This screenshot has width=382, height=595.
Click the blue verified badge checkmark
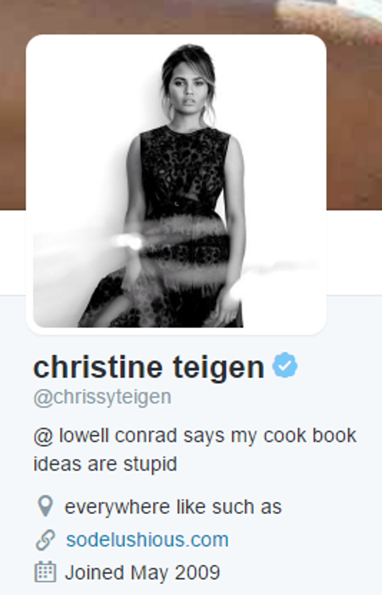(x=285, y=365)
